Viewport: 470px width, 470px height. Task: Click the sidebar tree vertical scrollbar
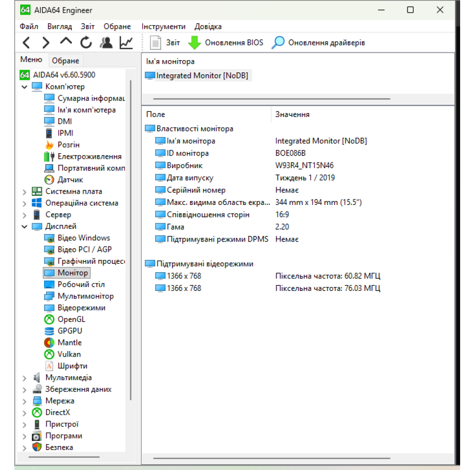(131, 240)
